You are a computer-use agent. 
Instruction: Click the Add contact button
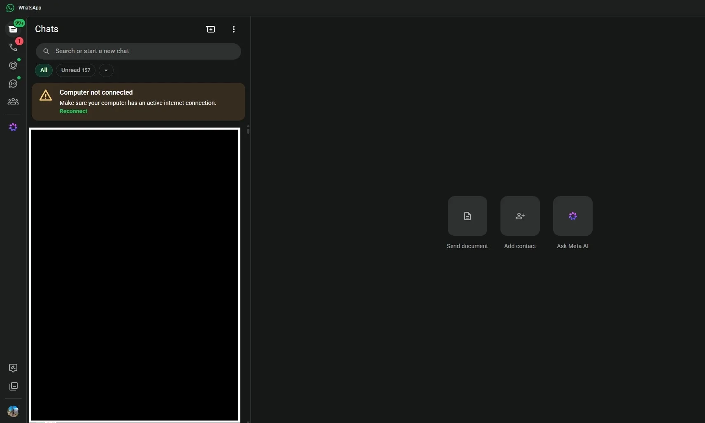click(520, 216)
